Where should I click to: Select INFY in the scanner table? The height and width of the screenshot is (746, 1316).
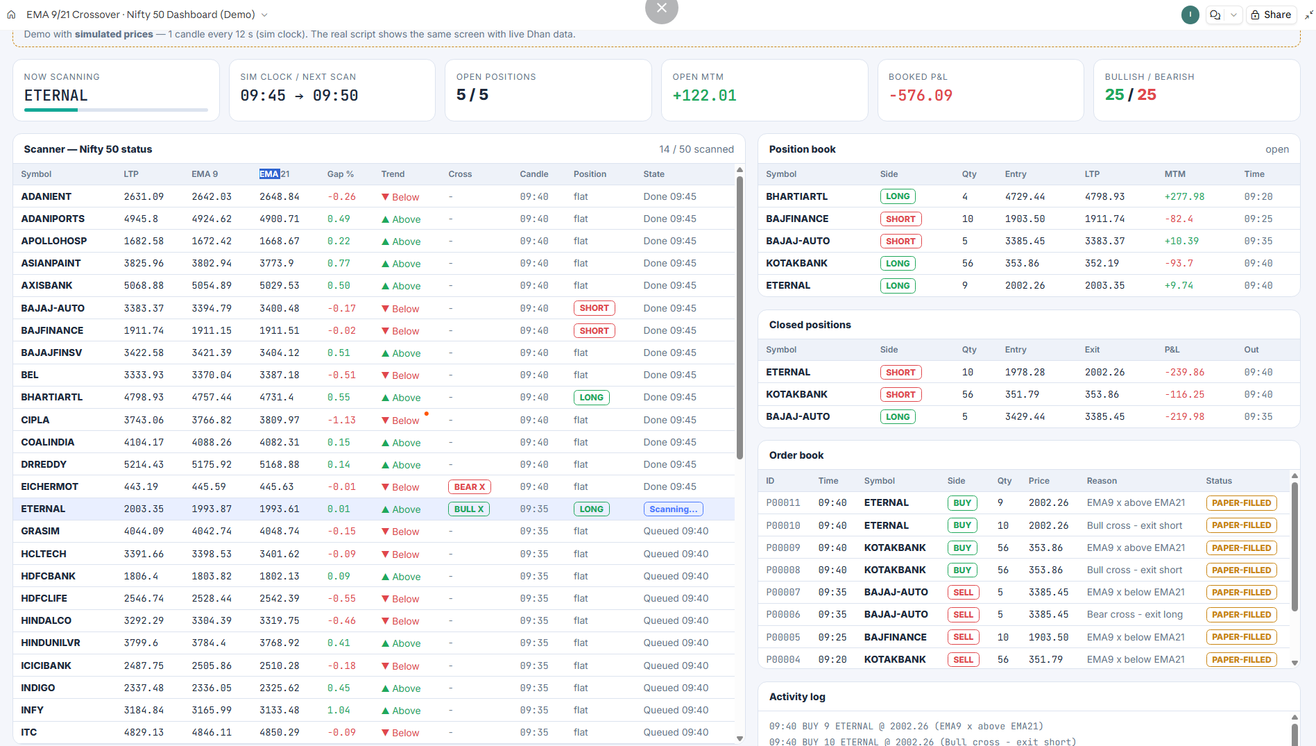[x=33, y=710]
